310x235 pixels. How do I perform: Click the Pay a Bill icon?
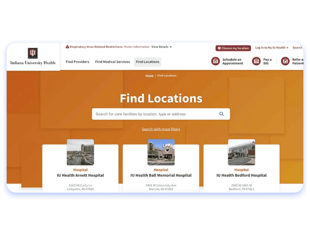(256, 61)
